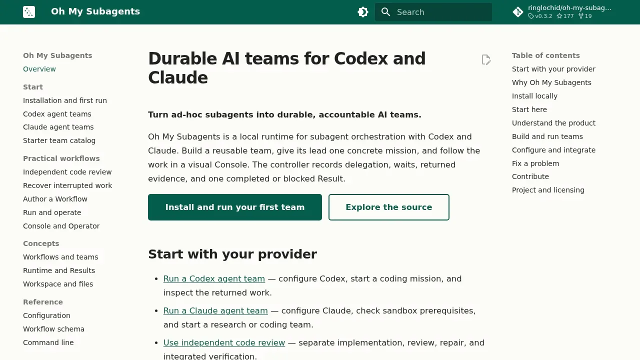Jump to Start here in contents
This screenshot has width=640, height=360.
click(529, 109)
